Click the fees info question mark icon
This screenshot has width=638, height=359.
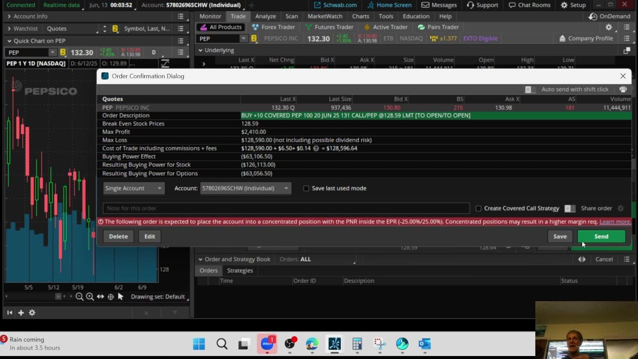316,149
